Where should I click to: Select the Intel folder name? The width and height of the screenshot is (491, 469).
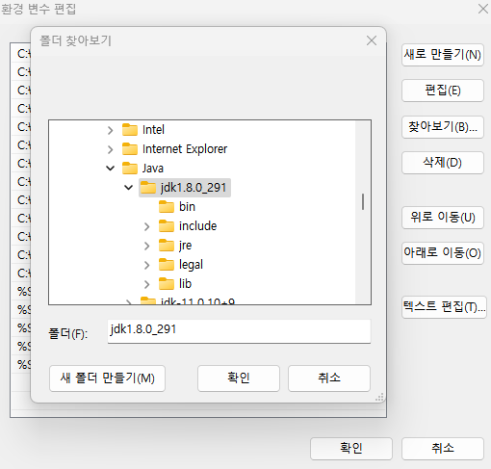(x=153, y=130)
